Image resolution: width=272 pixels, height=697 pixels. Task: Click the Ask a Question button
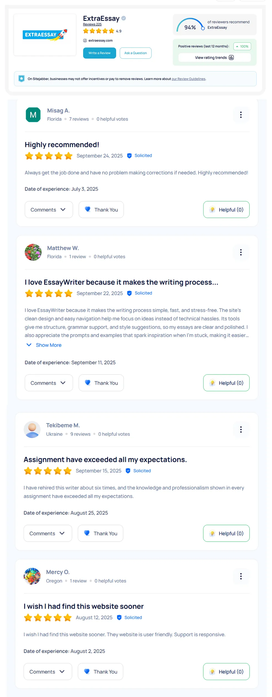[136, 53]
